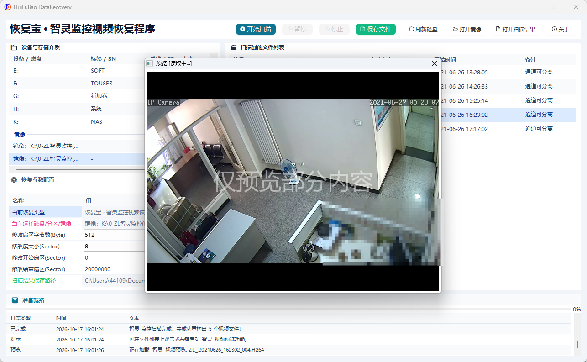Select file row with time 14:26:33
The height and width of the screenshot is (362, 587).
tap(508, 86)
